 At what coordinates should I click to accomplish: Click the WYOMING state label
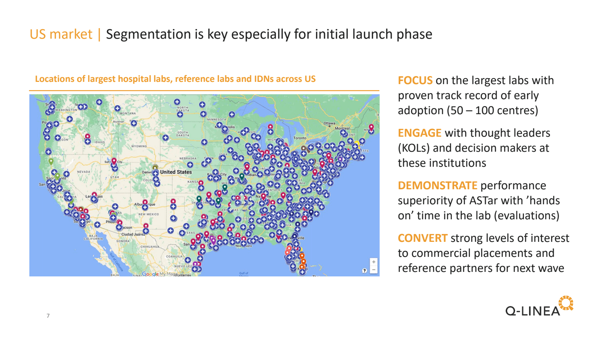coord(139,146)
